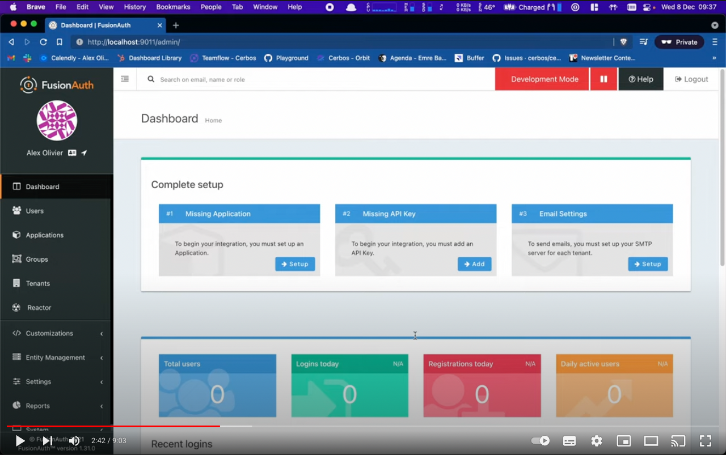Viewport: 726px width, 455px height.
Task: Enter fullscreen video
Action: click(x=705, y=440)
